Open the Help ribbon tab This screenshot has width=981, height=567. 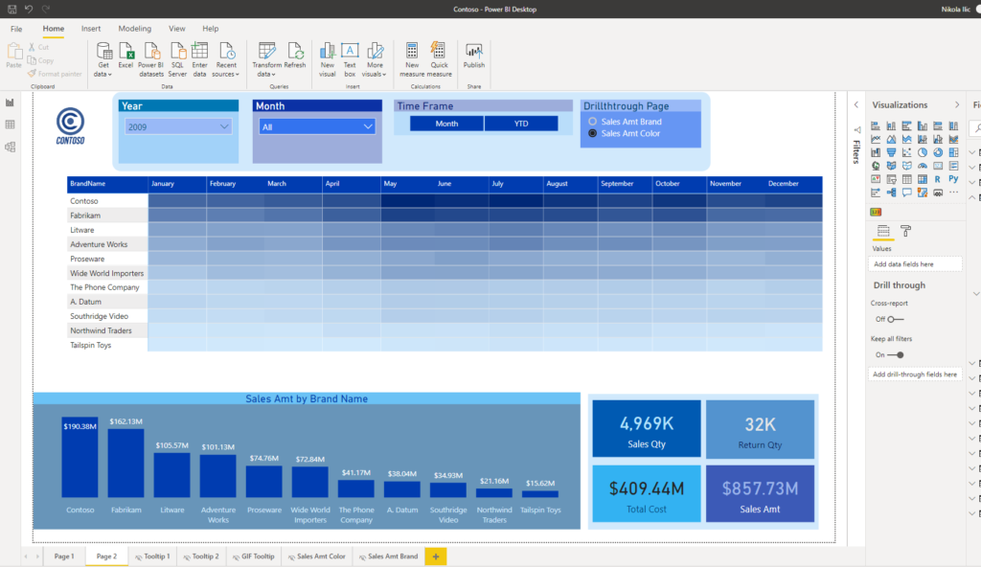click(x=210, y=29)
